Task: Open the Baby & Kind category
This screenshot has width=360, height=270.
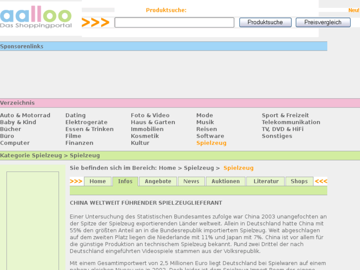Action: click(18, 122)
